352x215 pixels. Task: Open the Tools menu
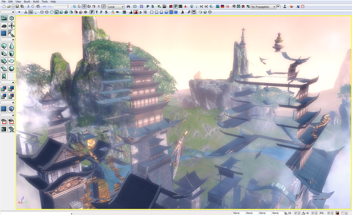pyautogui.click(x=45, y=2)
